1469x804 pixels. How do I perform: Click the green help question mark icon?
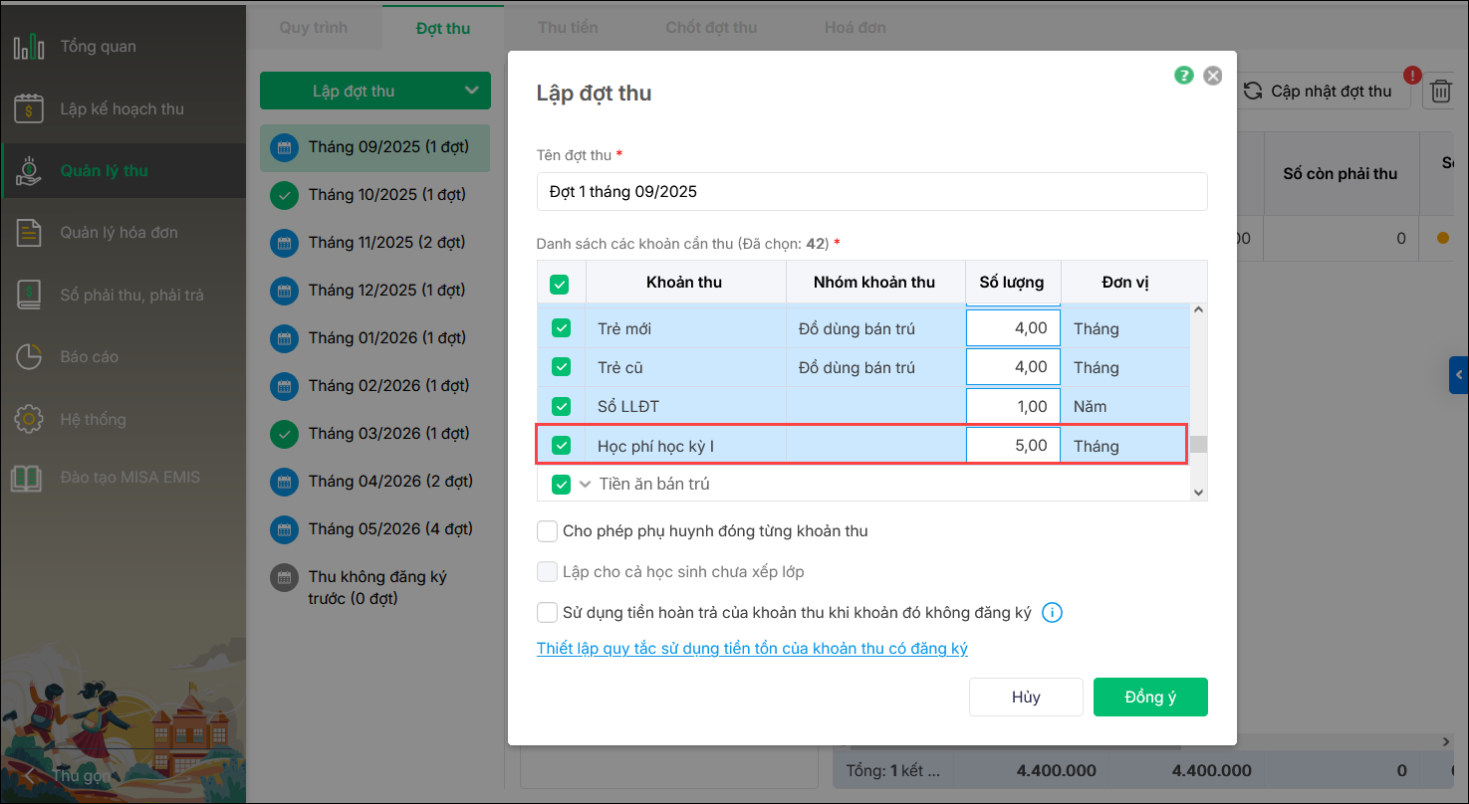tap(1183, 75)
